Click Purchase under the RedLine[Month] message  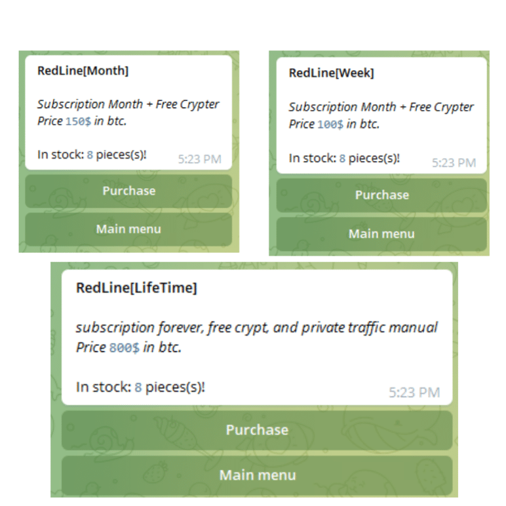coord(128,191)
